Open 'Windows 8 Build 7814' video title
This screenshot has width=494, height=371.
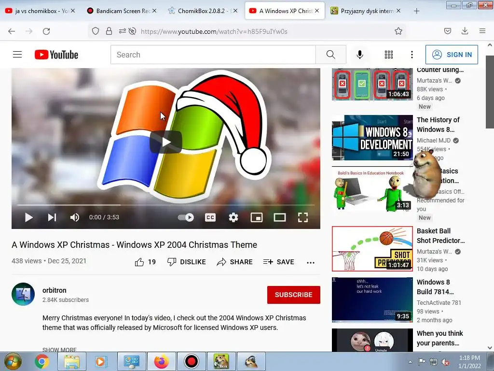(435, 287)
